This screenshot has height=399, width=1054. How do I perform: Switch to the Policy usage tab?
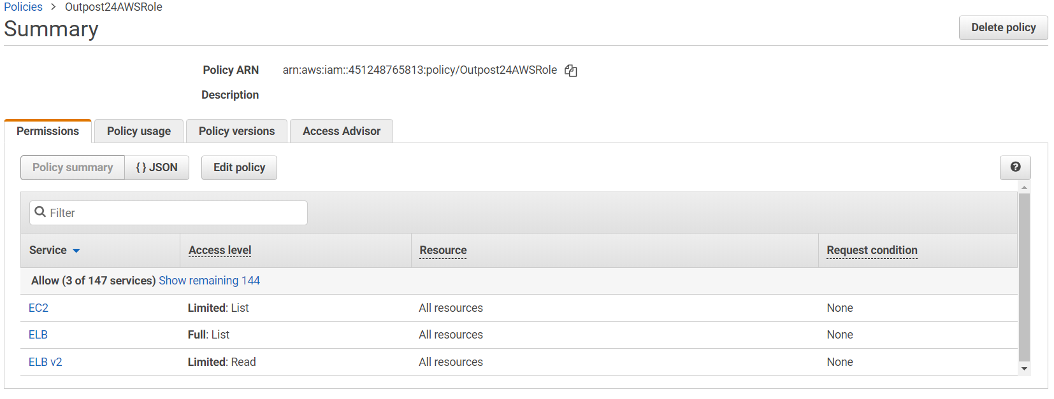pyautogui.click(x=139, y=131)
